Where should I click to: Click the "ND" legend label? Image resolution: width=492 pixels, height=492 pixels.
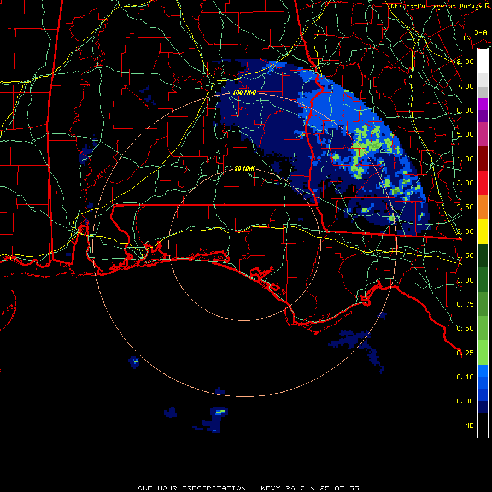tap(470, 426)
